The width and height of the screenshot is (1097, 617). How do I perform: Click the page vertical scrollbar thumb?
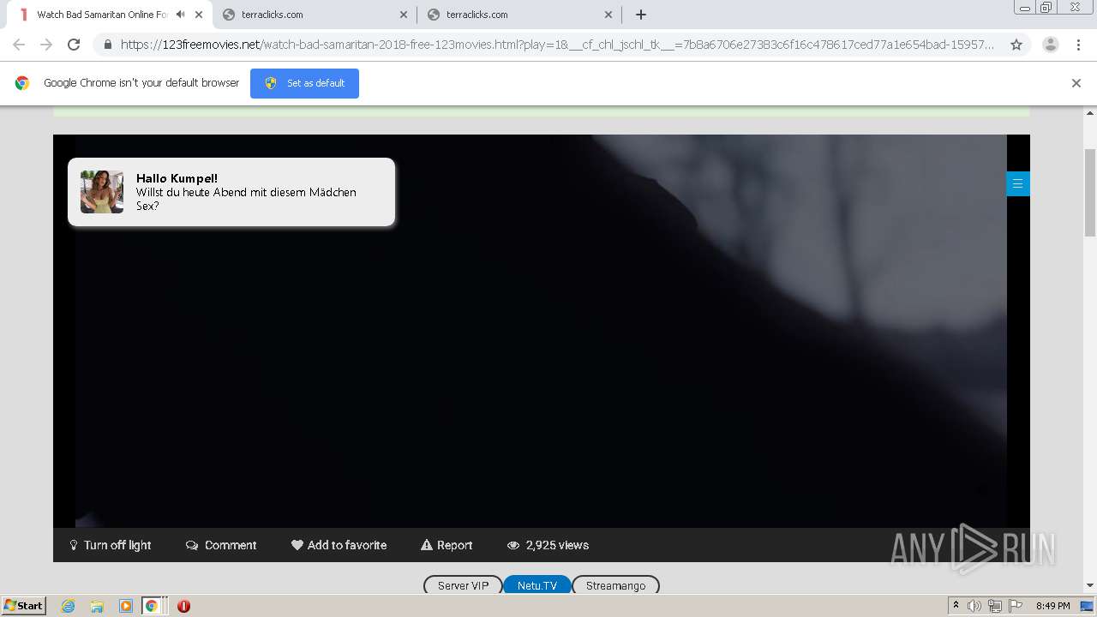coord(1090,192)
